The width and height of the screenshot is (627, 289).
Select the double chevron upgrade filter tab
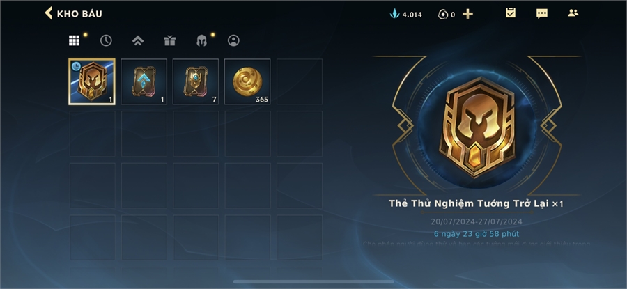tap(138, 40)
